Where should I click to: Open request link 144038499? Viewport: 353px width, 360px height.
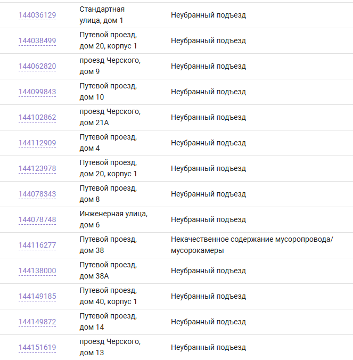click(x=37, y=41)
